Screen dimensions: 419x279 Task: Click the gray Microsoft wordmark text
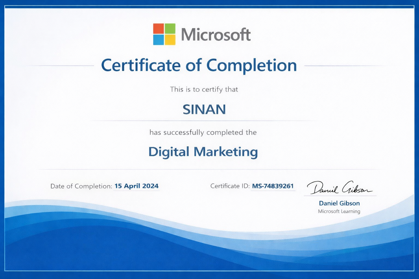[216, 35]
